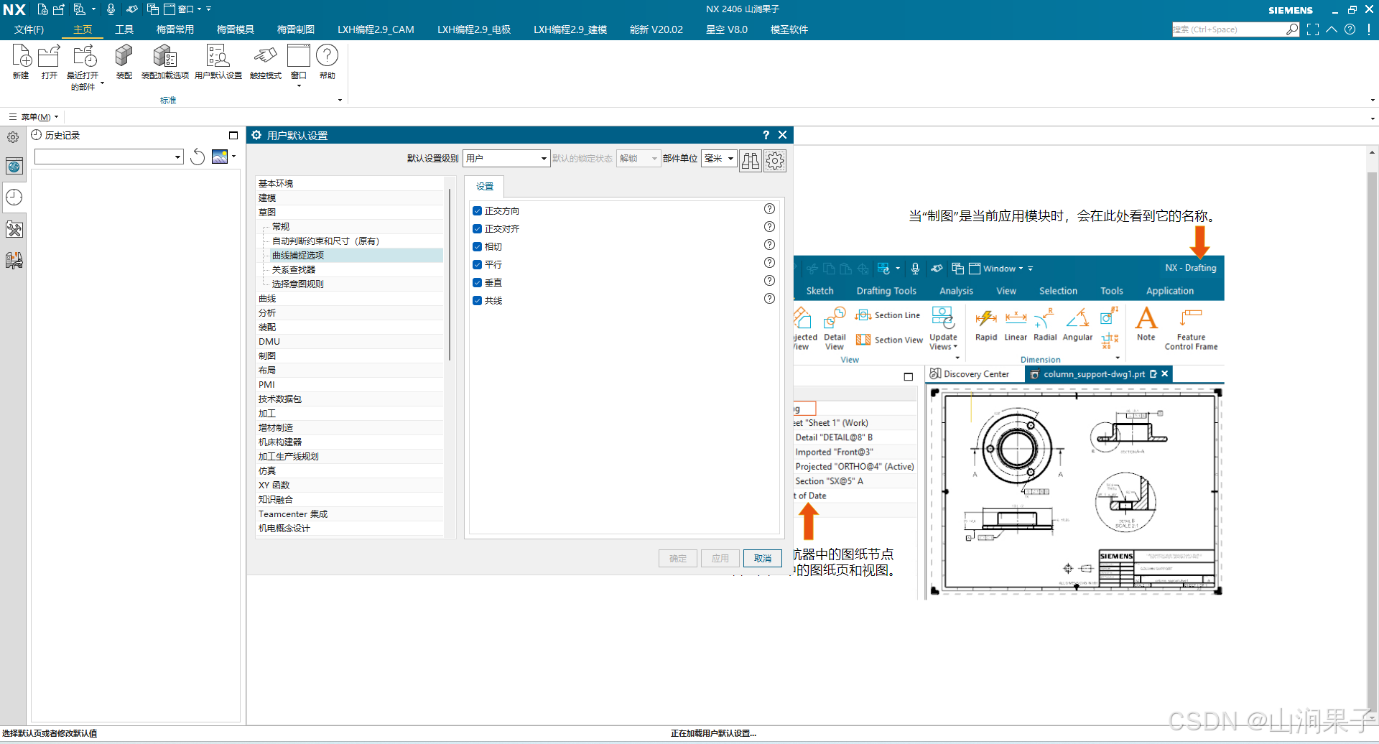Click the refresh history arrow icon

click(x=198, y=157)
